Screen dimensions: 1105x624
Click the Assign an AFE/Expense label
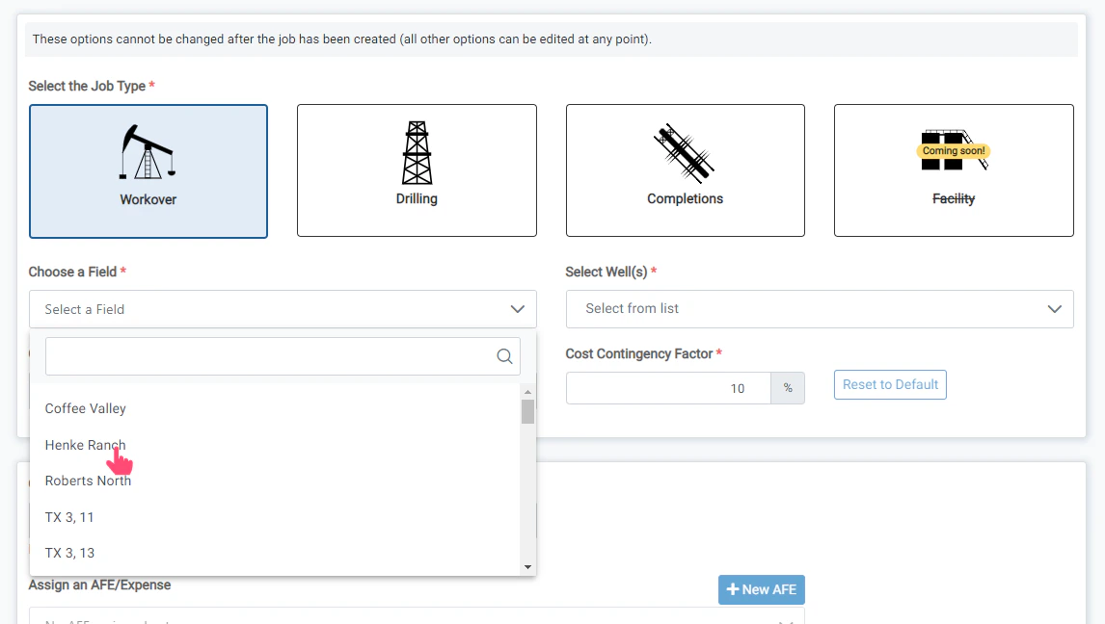[x=99, y=585]
